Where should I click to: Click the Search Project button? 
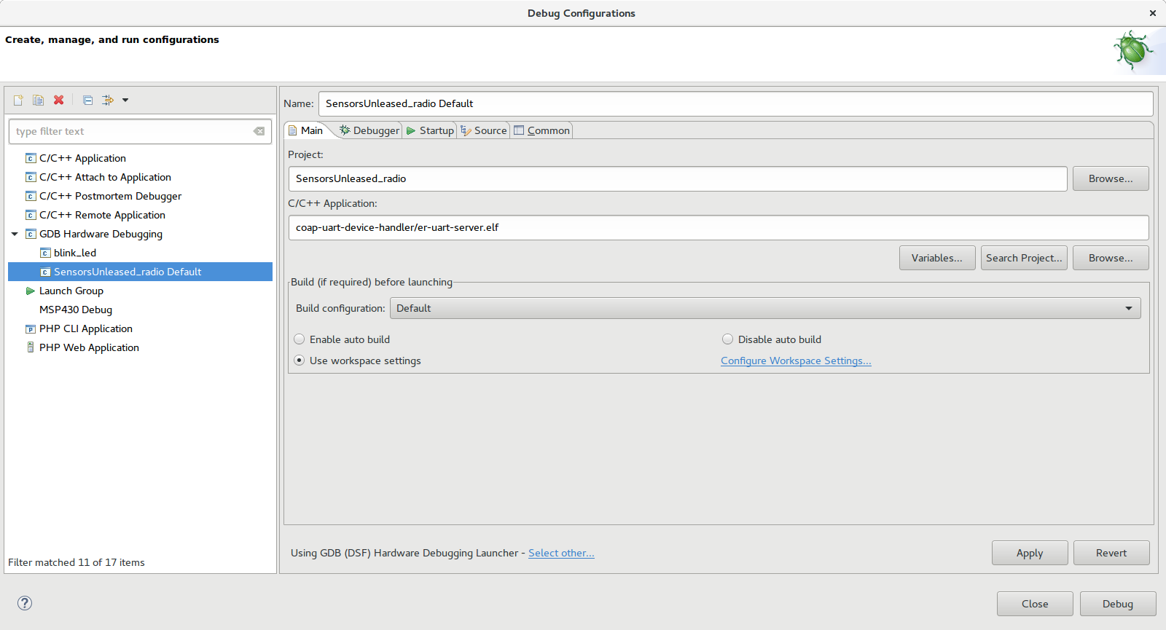pyautogui.click(x=1024, y=258)
